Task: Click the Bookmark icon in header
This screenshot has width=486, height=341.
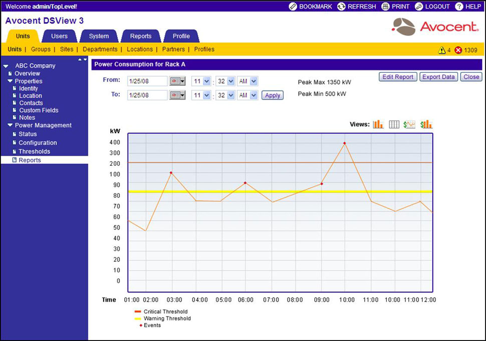Action: pos(293,7)
